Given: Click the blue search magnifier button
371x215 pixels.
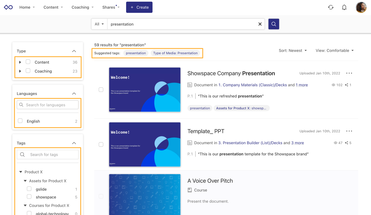Looking at the screenshot, I should point(274,24).
